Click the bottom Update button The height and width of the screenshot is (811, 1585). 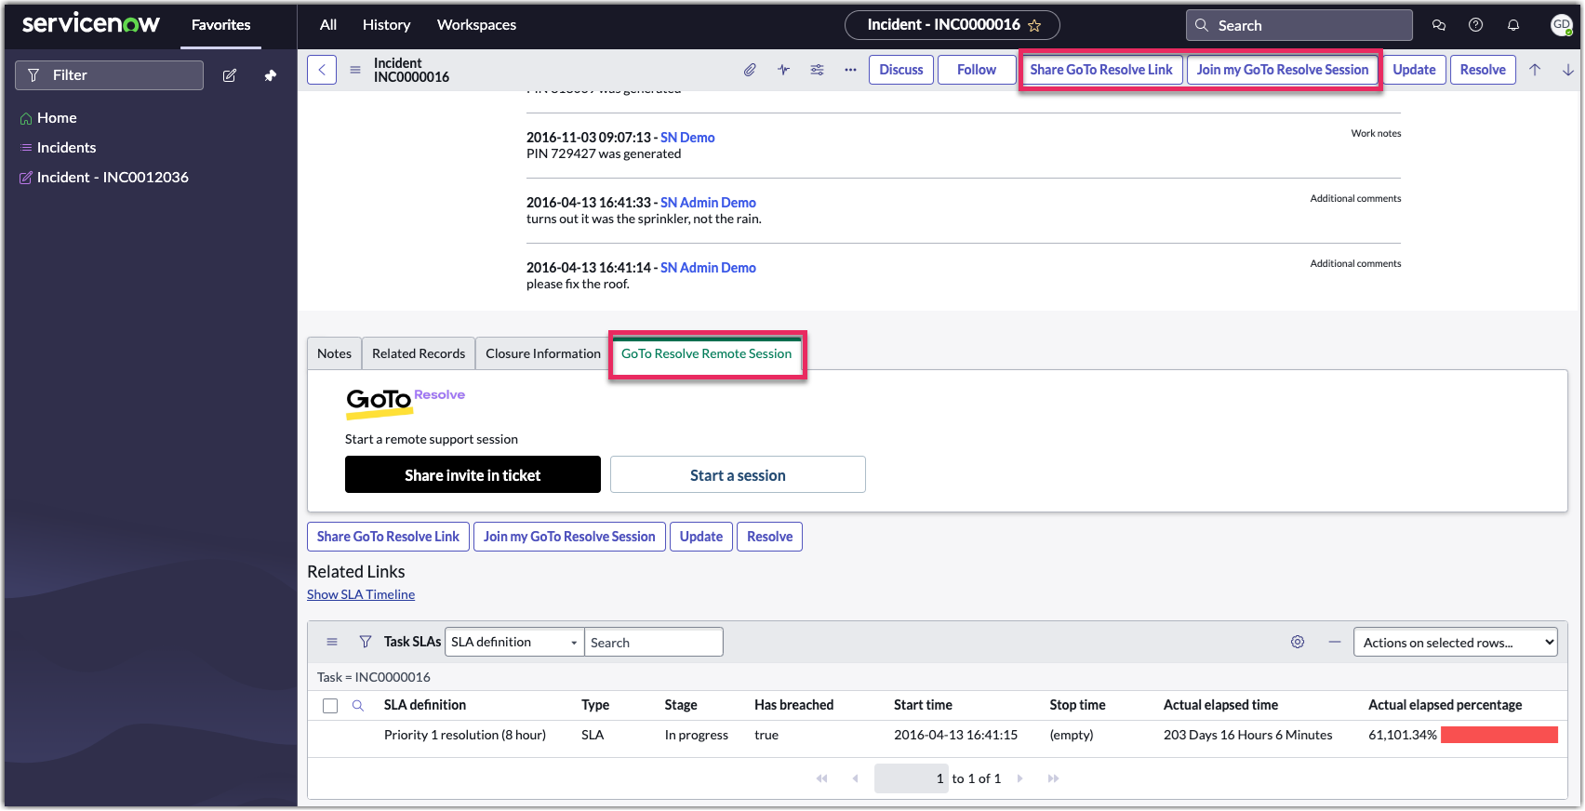point(701,537)
